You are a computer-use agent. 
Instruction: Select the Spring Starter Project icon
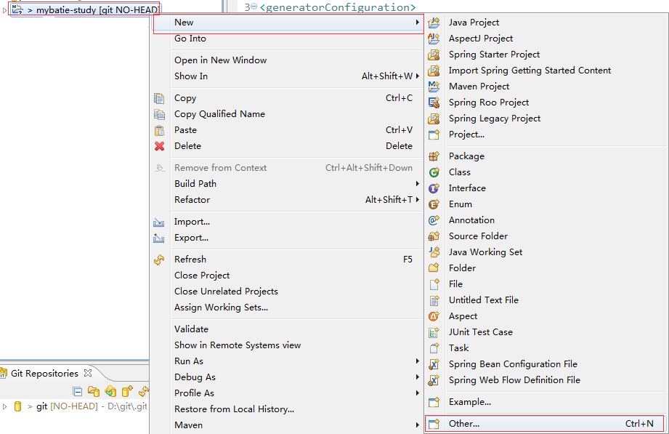434,55
